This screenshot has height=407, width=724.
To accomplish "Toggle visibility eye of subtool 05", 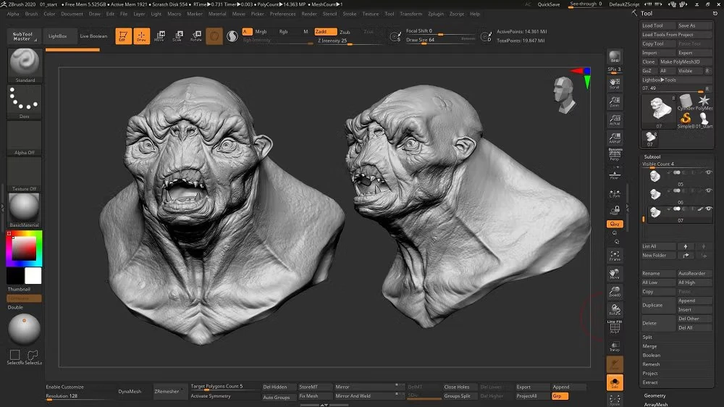I will [x=709, y=172].
